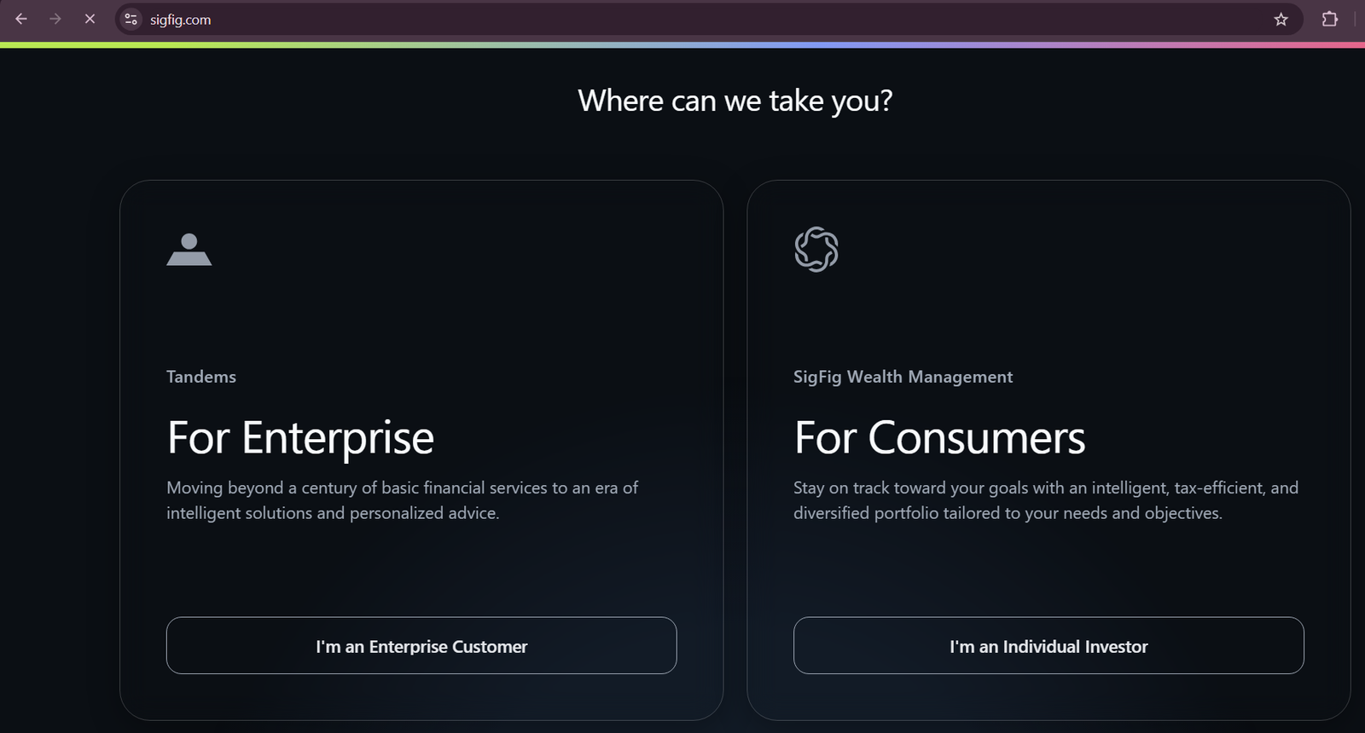Click the SigFig Wealth Management label

pyautogui.click(x=903, y=377)
